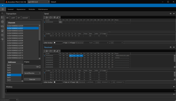Screen dimensions: 176x101
Task: Expand the blue quick access arrow
Action: [2, 5]
